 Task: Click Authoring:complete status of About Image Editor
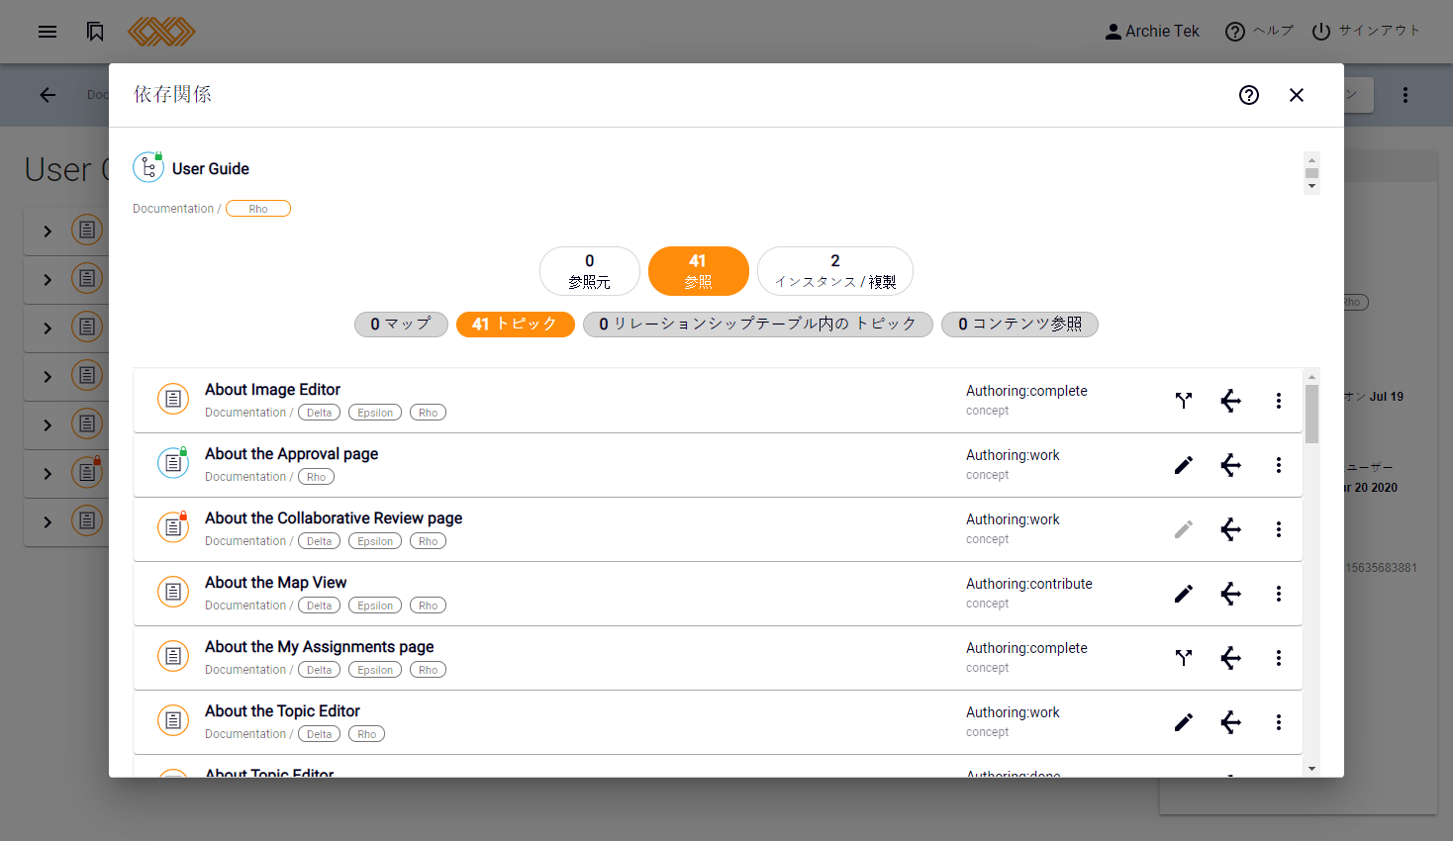coord(1026,391)
